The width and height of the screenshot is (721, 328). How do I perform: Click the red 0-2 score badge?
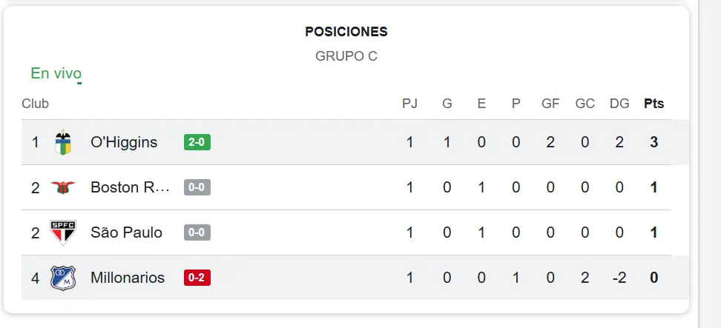pyautogui.click(x=197, y=278)
